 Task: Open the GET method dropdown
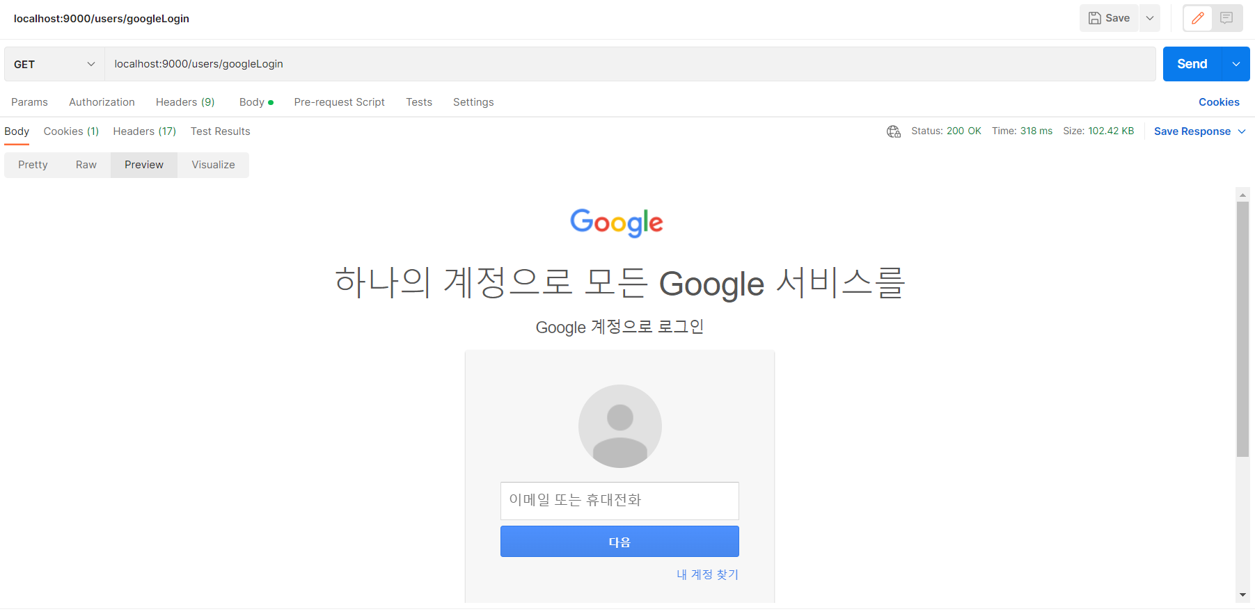click(x=54, y=64)
